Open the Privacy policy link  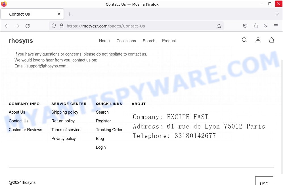click(64, 139)
